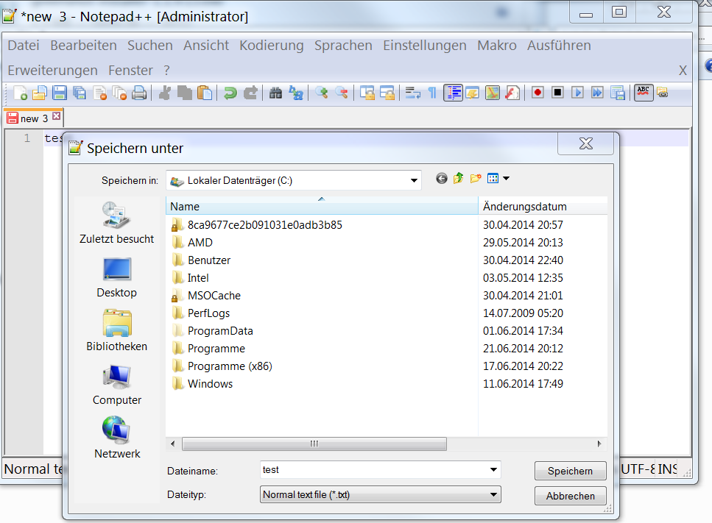Click the Synchronize horizontal scrolling icon
The height and width of the screenshot is (523, 712).
tap(387, 93)
